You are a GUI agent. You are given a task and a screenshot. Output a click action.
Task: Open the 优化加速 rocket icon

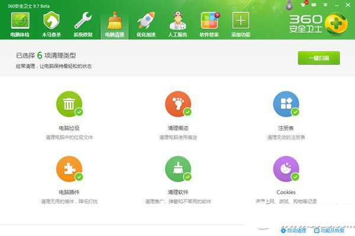(x=146, y=24)
